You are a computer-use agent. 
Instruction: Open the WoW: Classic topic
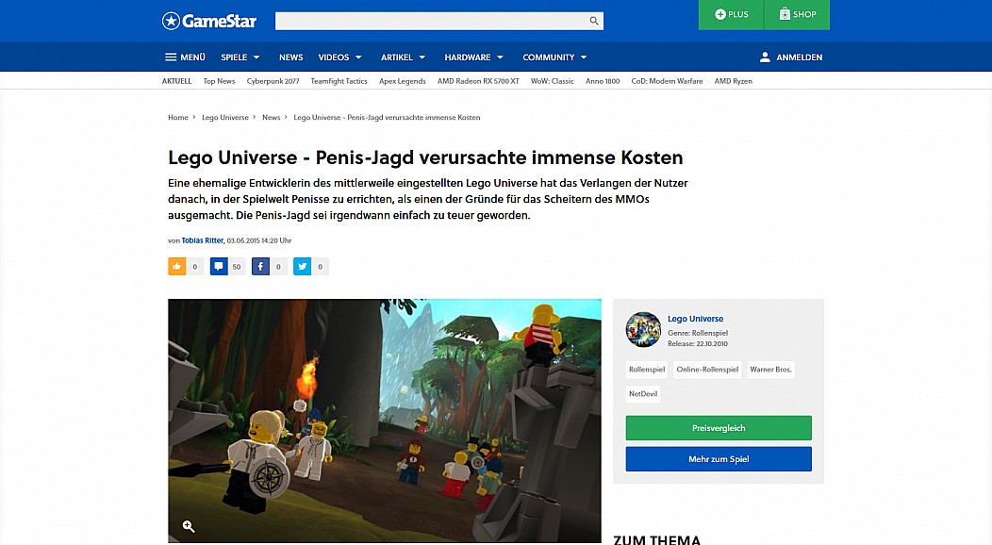pyautogui.click(x=553, y=81)
